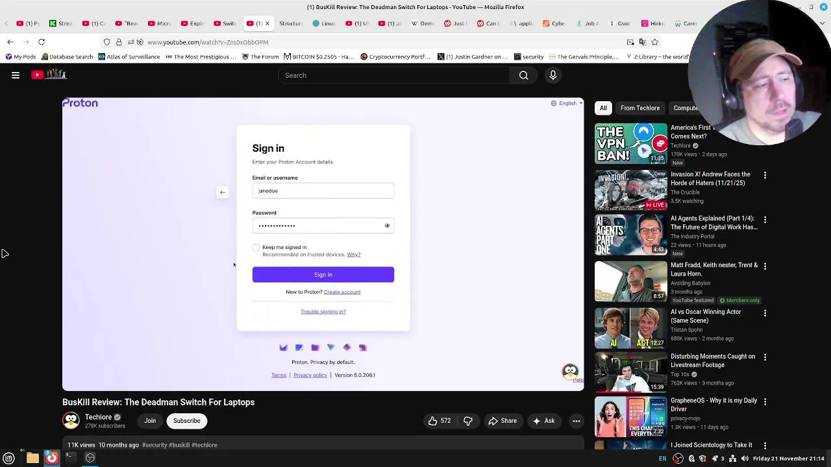Image resolution: width=831 pixels, height=467 pixels.
Task: Open options menu for AI Agents Explained video
Action: (x=765, y=220)
